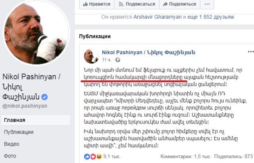Click the small post author avatar

coord(91,56)
